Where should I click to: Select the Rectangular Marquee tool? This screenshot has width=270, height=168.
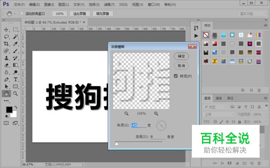coord(15,29)
